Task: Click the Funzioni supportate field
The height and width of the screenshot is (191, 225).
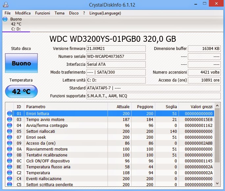Action: pos(154,96)
